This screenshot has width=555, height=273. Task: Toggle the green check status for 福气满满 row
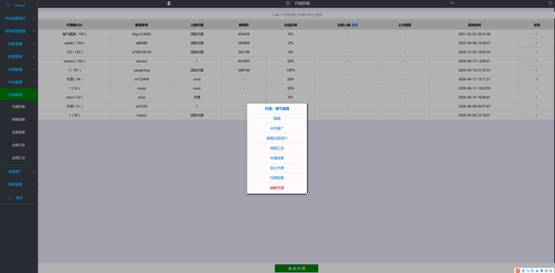click(537, 34)
